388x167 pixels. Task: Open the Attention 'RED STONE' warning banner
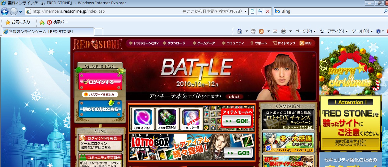[350, 123]
